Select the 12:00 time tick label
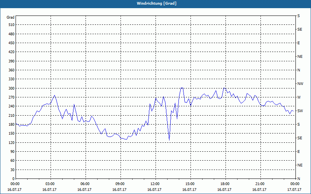The height and width of the screenshot is (194, 311). [x=155, y=184]
